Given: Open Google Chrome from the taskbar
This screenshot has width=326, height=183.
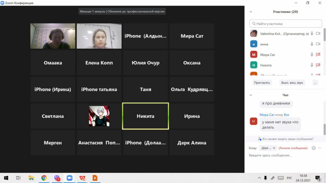Looking at the screenshot, I should [x=44, y=178].
